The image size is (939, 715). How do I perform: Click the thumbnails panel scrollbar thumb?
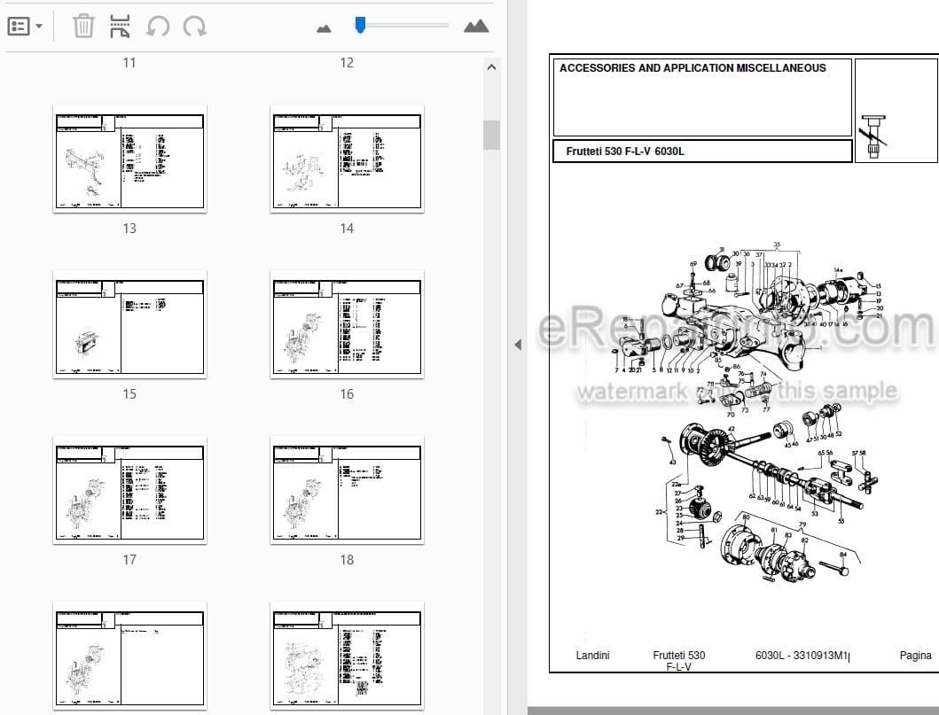[491, 135]
